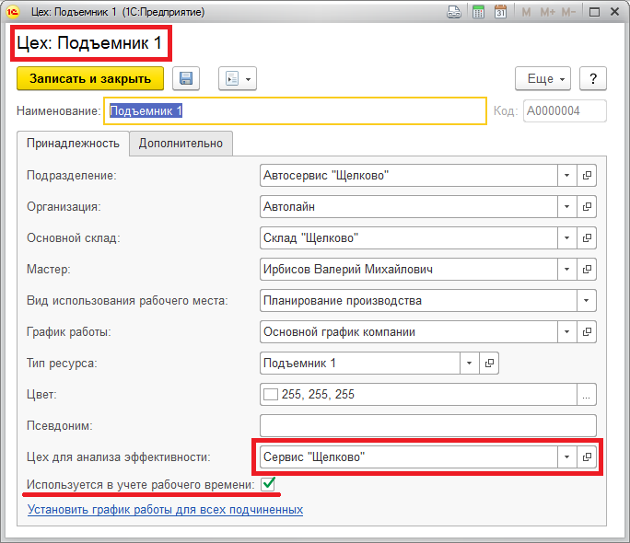The image size is (630, 543).
Task: Maximize the window
Action: tap(594, 12)
